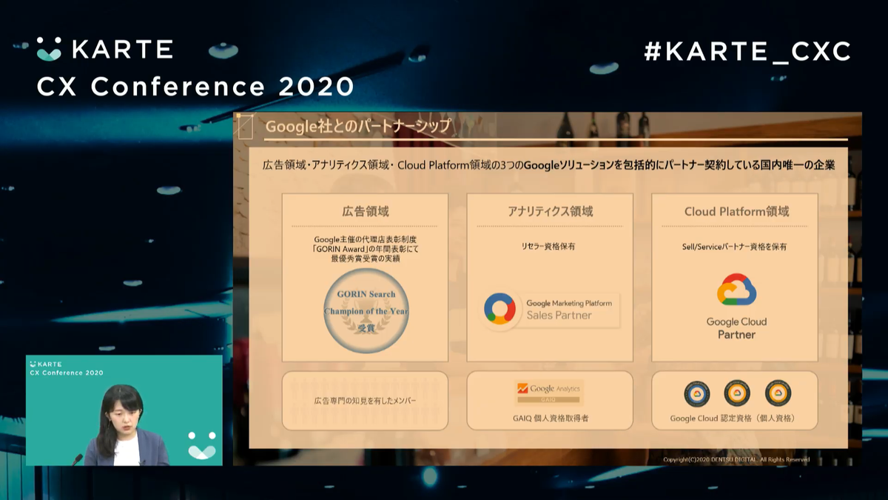Viewport: 888px width, 500px height.
Task: Click the Google Marketing Platform ring logo
Action: click(499, 309)
